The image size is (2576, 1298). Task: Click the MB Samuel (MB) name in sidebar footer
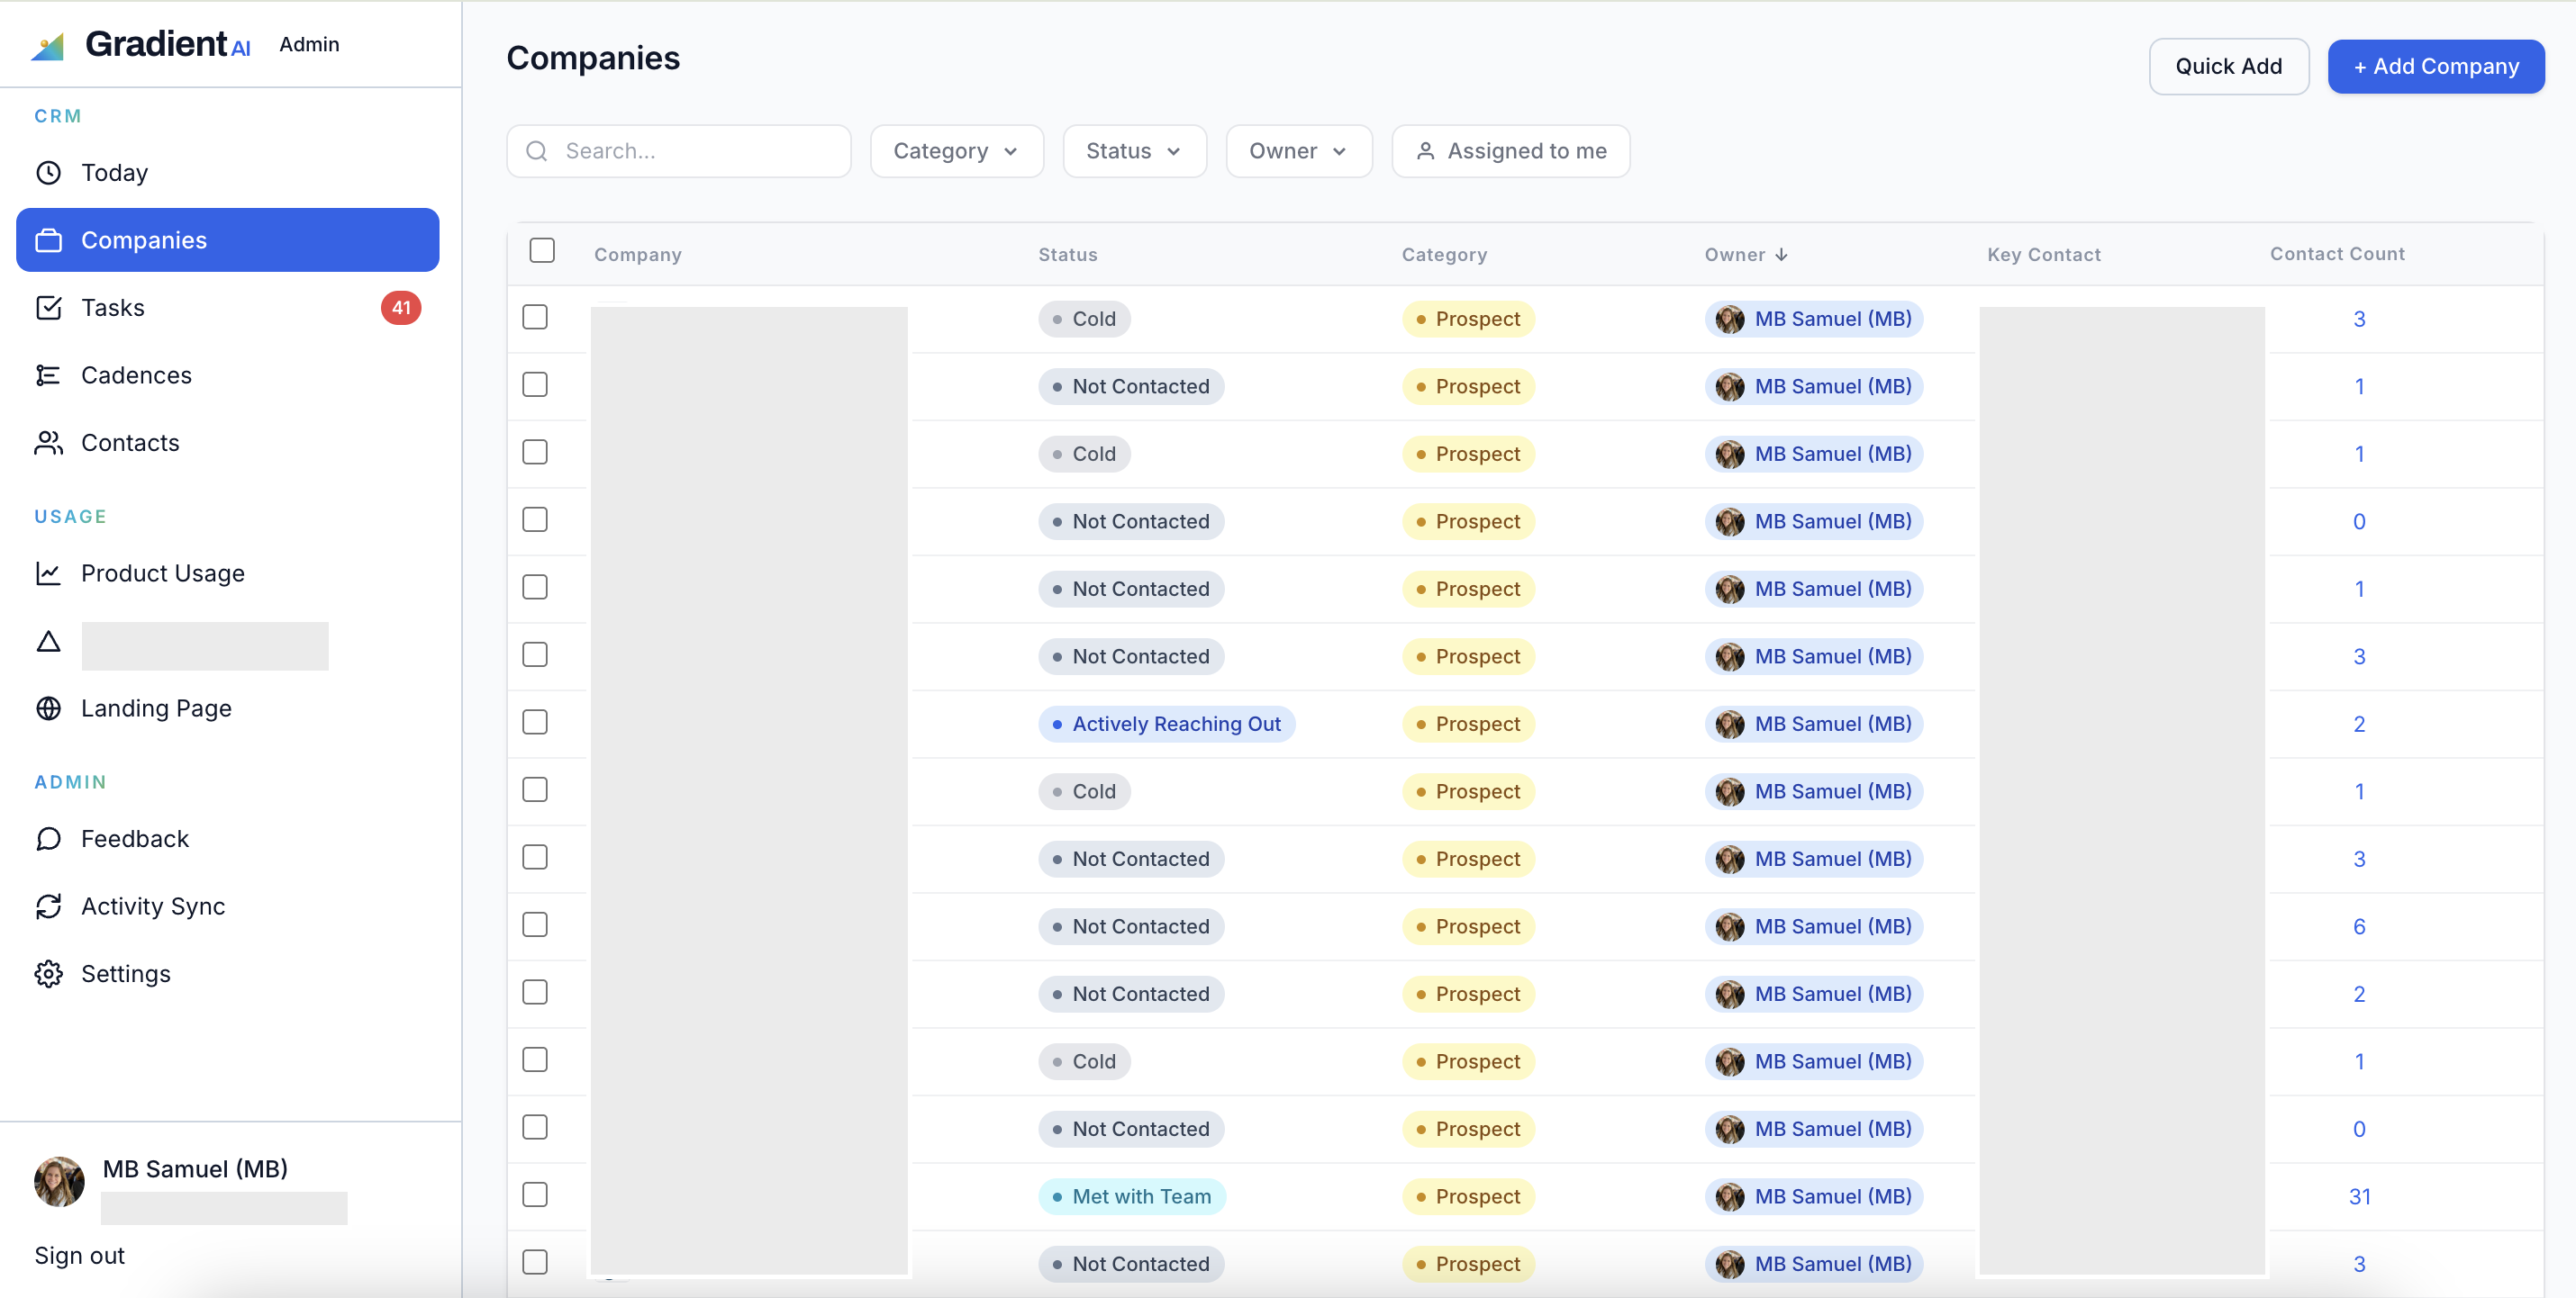coord(195,1169)
